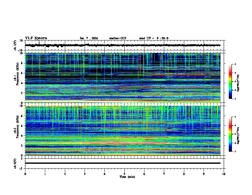The width and height of the screenshot is (252, 195).
Task: Click the "start UT = 9:30:0" header text
Action: coord(154,38)
